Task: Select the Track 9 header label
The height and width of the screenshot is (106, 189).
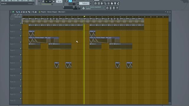Action: coord(12,69)
